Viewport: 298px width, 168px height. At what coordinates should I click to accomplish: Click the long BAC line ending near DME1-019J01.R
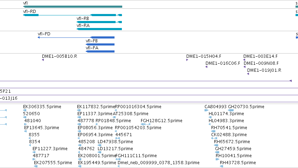pyautogui.click(x=146, y=81)
